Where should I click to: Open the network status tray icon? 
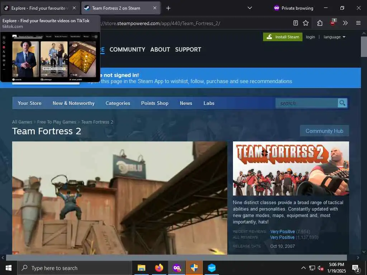pos(312,268)
